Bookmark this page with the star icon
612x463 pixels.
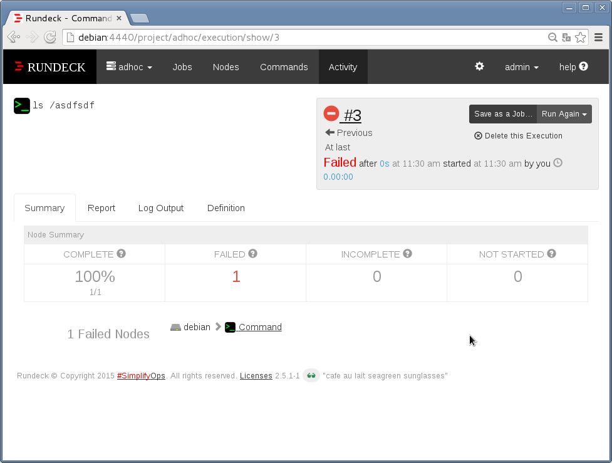(x=581, y=38)
